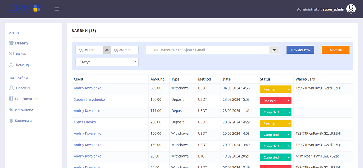Click the Кошельки bitcoin icon
363x168 pixels.
coord(11,121)
